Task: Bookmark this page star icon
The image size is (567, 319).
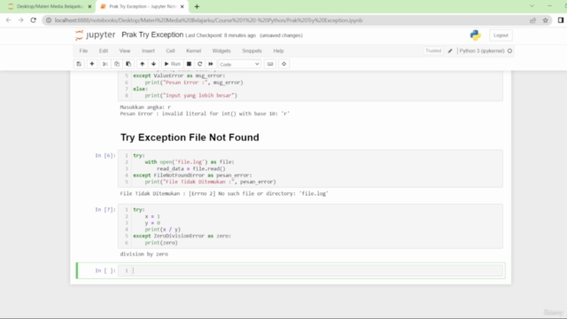Action: point(546,20)
